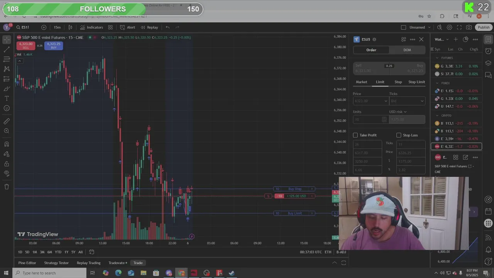This screenshot has height=278, width=494.
Task: Open the units calculator icon
Action: 384,120
